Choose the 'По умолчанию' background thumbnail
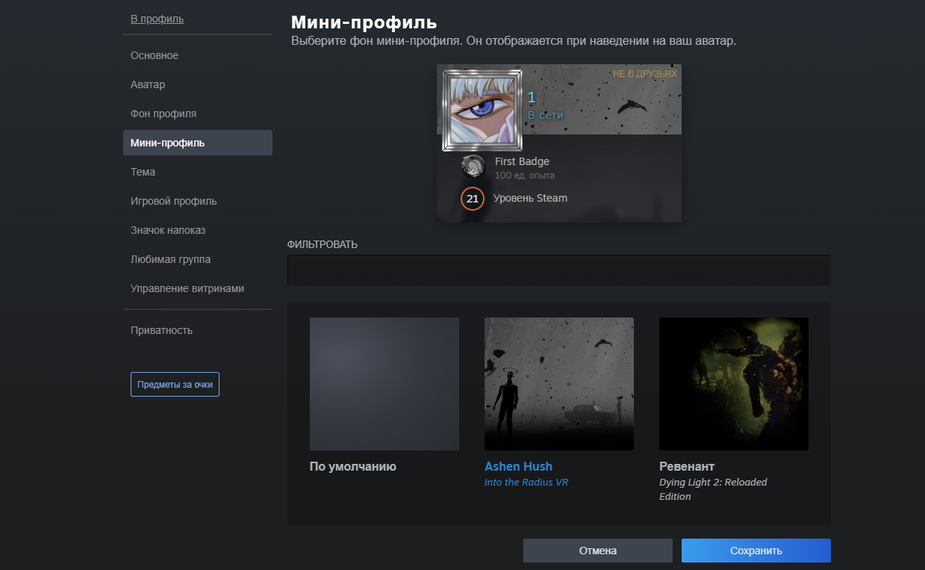Screen dimensions: 925x570 pos(384,384)
